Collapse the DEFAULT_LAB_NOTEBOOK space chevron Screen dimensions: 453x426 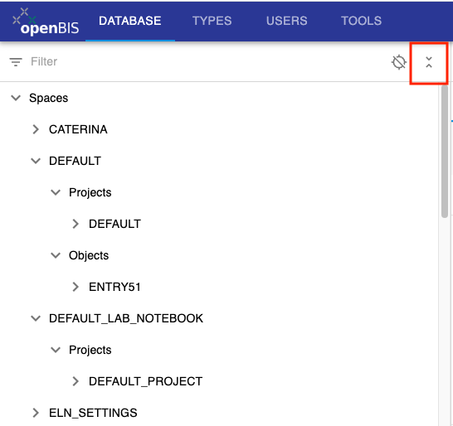[36, 318]
